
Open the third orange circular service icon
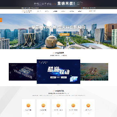coord(58,105)
